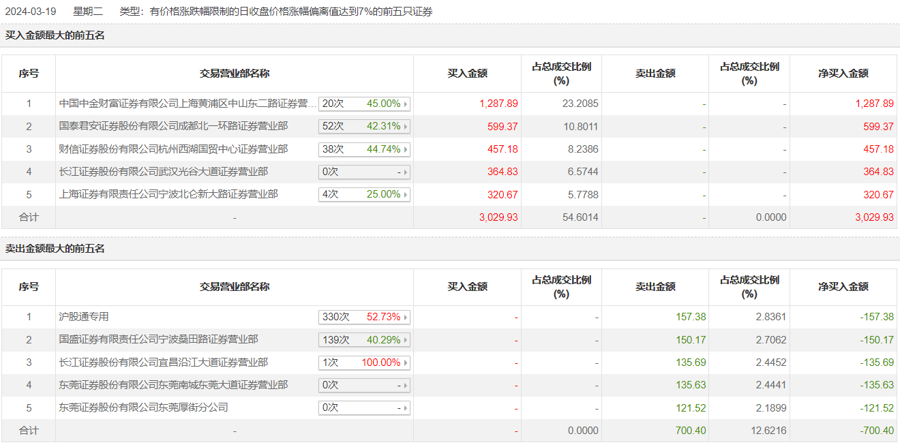
Task: Click sell amount 150.17 in 卖出金额 column
Action: point(691,339)
